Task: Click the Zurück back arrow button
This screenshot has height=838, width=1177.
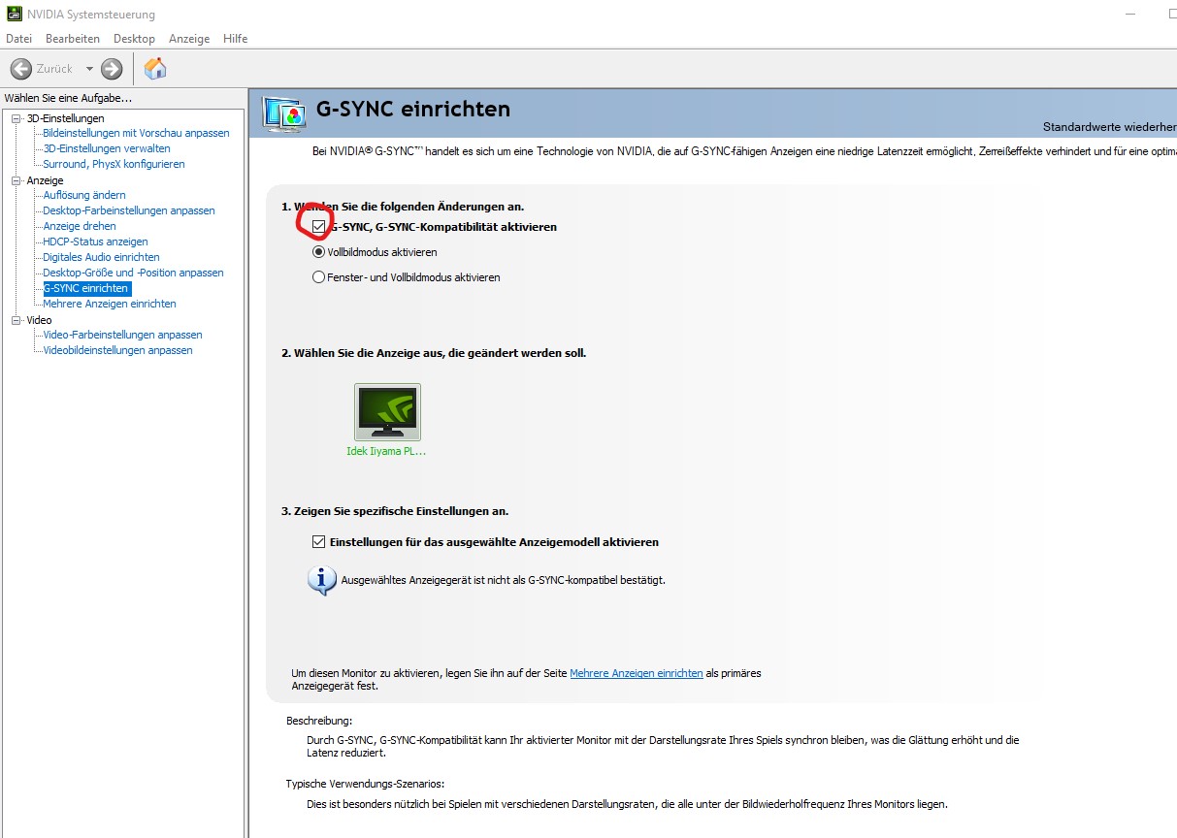Action: pyautogui.click(x=20, y=69)
